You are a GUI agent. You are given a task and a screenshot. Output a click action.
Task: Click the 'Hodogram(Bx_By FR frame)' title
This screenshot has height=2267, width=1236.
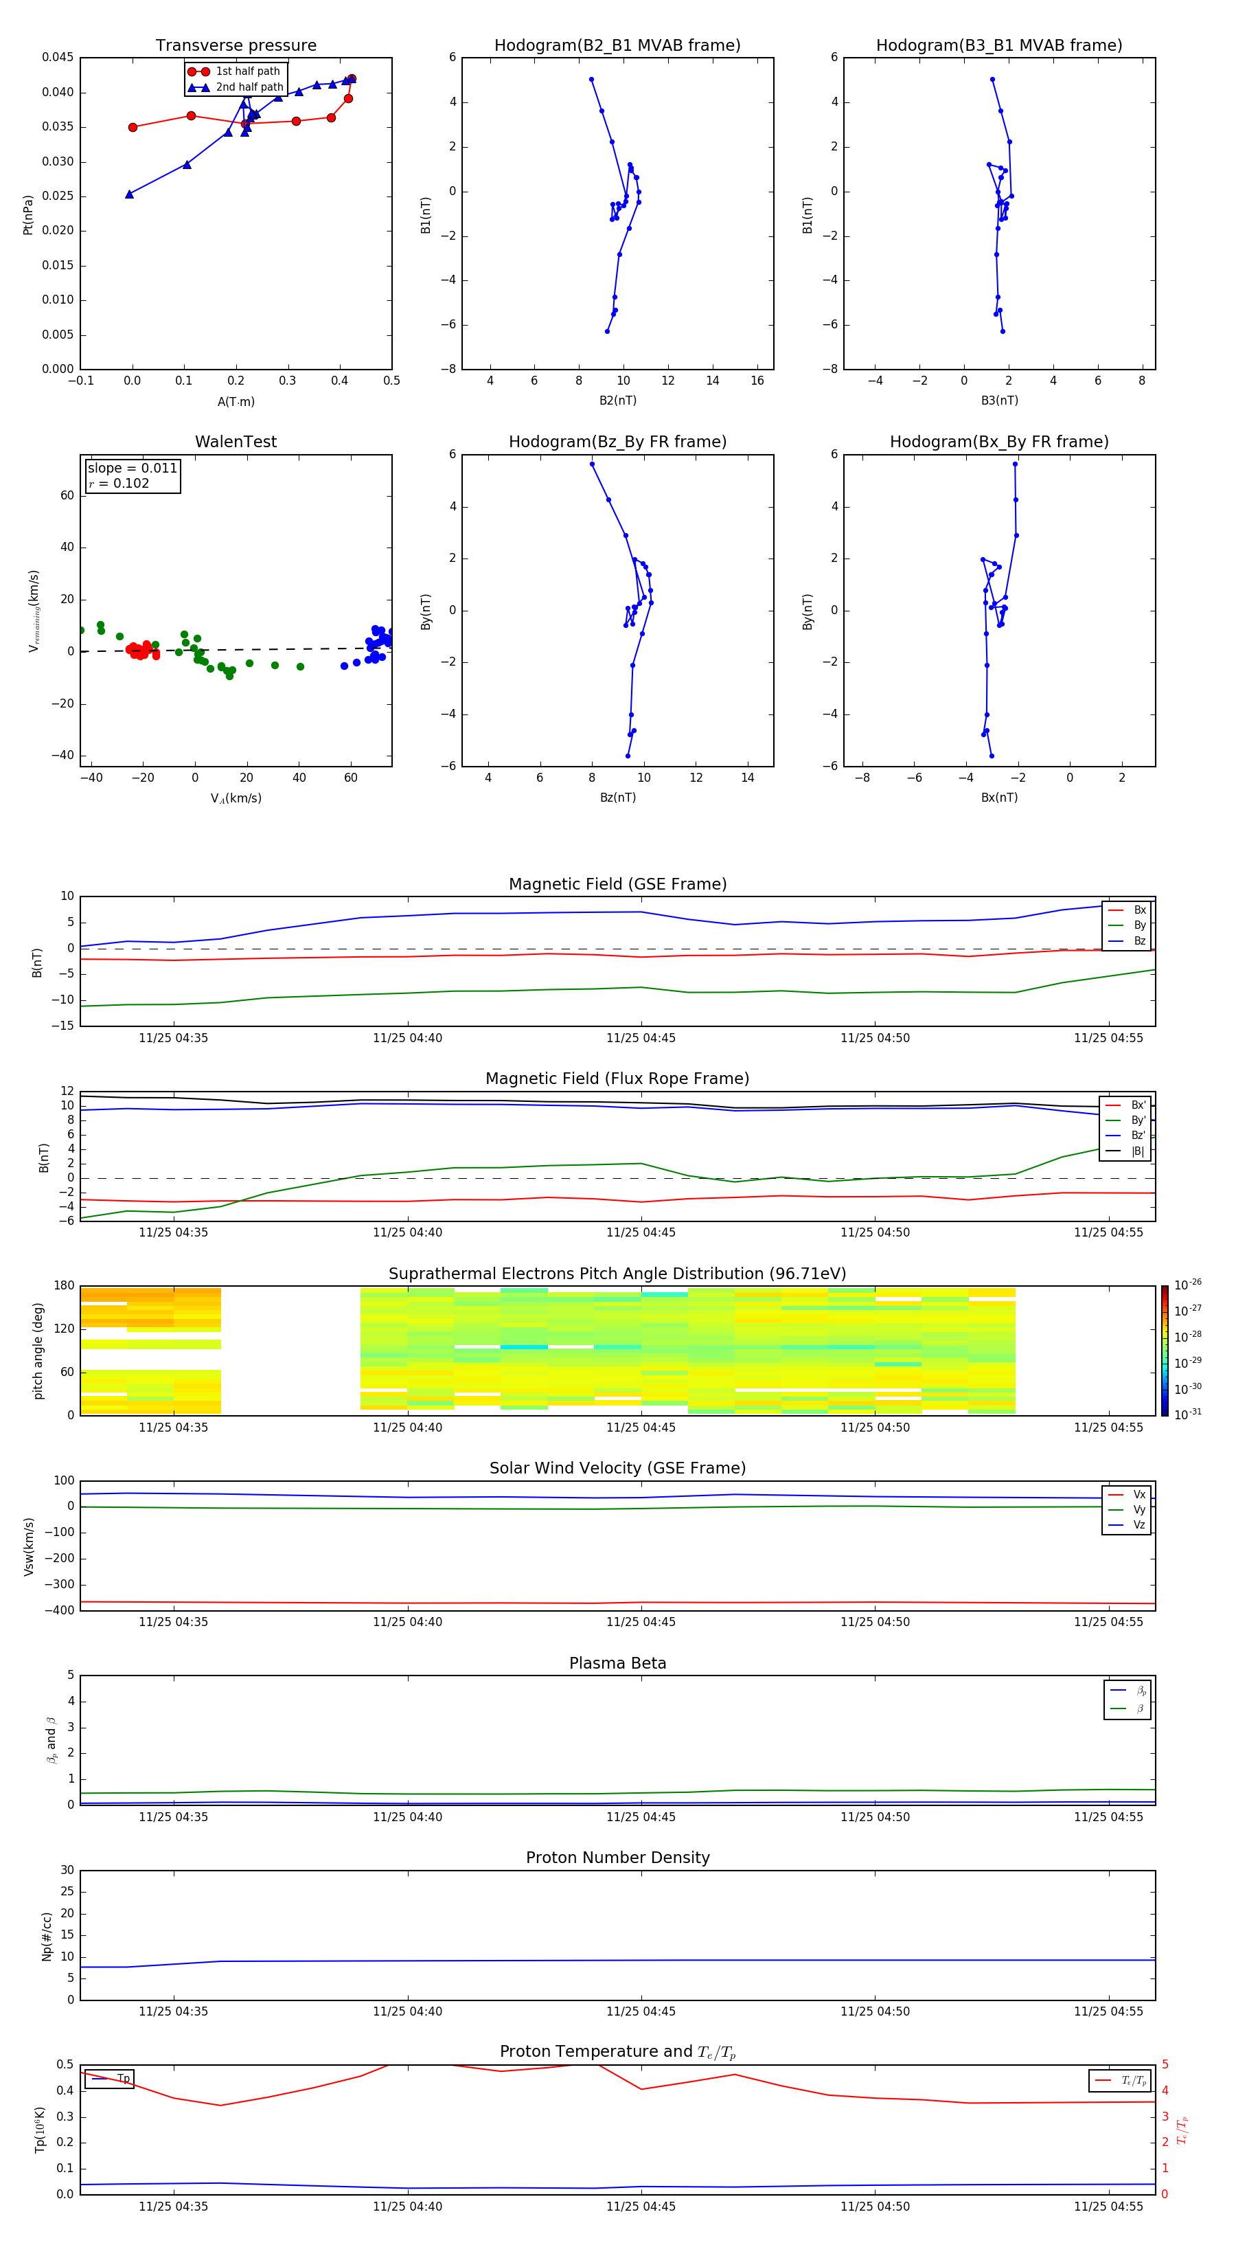point(998,442)
